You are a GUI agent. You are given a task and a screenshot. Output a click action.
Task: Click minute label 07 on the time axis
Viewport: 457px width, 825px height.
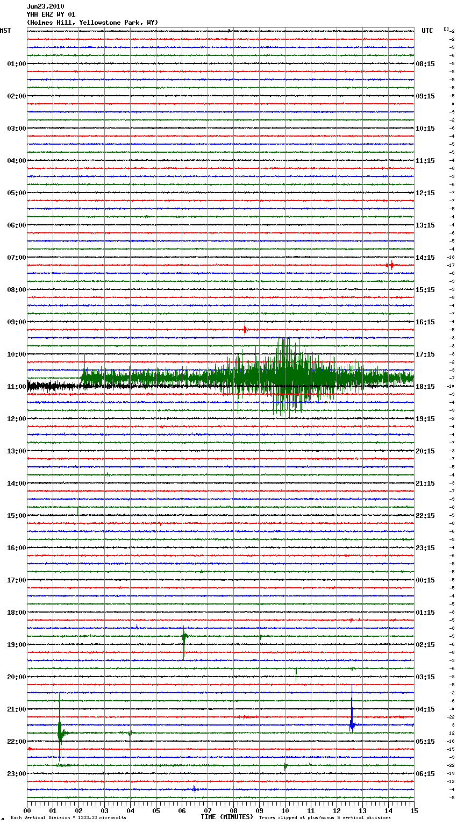tap(208, 810)
